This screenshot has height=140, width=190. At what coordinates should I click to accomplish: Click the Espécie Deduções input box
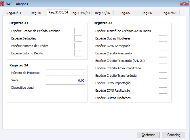(78, 38)
